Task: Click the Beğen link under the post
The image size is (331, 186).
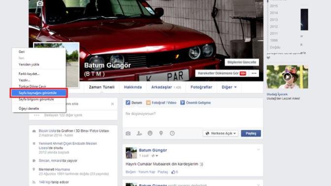Action: coord(131,172)
